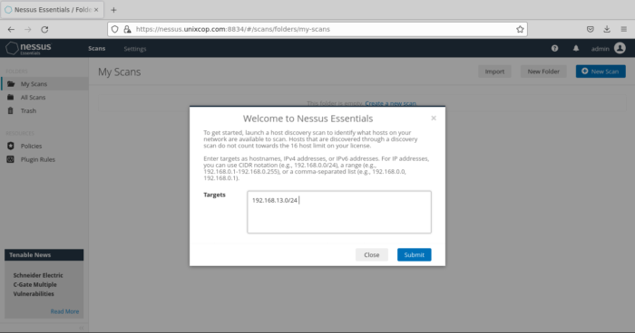Screen dimensions: 635x333
Task: Click the Nessus Essentials logo
Action: coord(28,48)
